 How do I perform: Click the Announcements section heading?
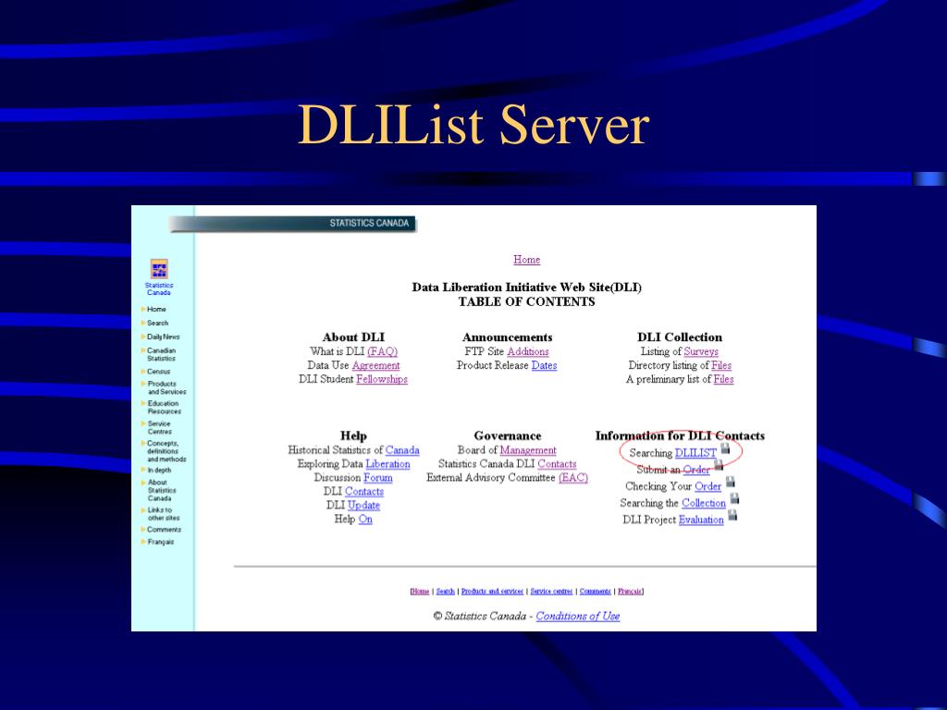point(508,337)
